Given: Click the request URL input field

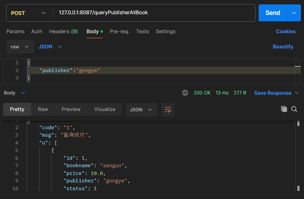Looking at the screenshot, I should [154, 13].
